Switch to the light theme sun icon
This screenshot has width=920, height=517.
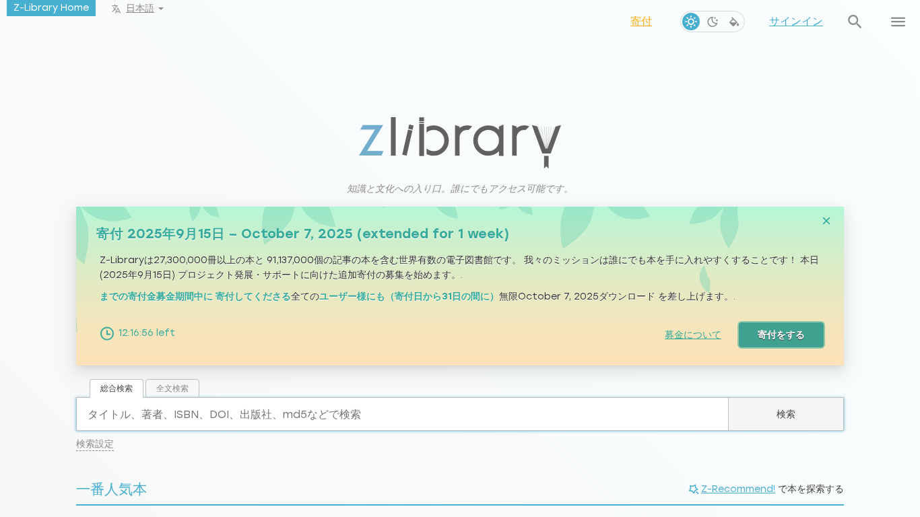691,22
